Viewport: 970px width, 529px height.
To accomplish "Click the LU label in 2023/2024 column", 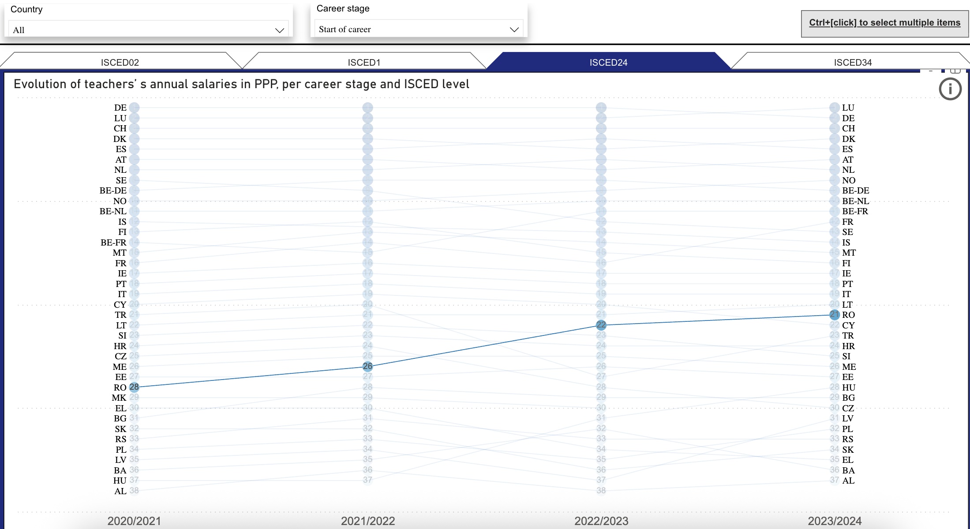I will tap(848, 108).
